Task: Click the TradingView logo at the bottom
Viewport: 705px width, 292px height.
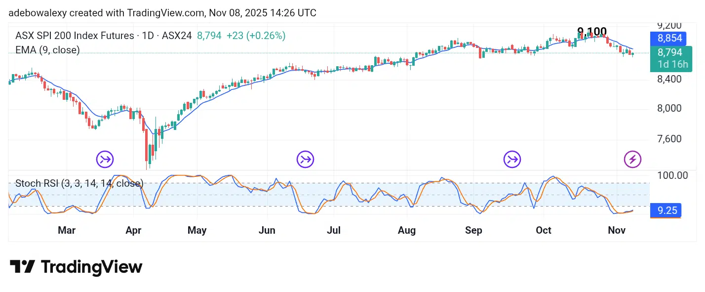Action: click(76, 267)
